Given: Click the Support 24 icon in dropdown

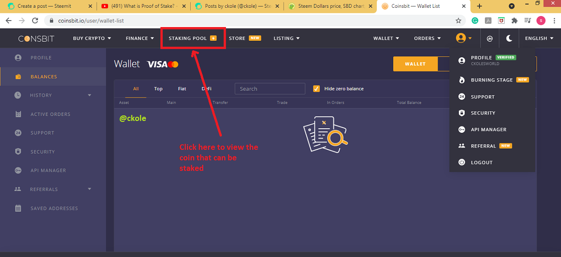Looking at the screenshot, I should click(x=462, y=97).
